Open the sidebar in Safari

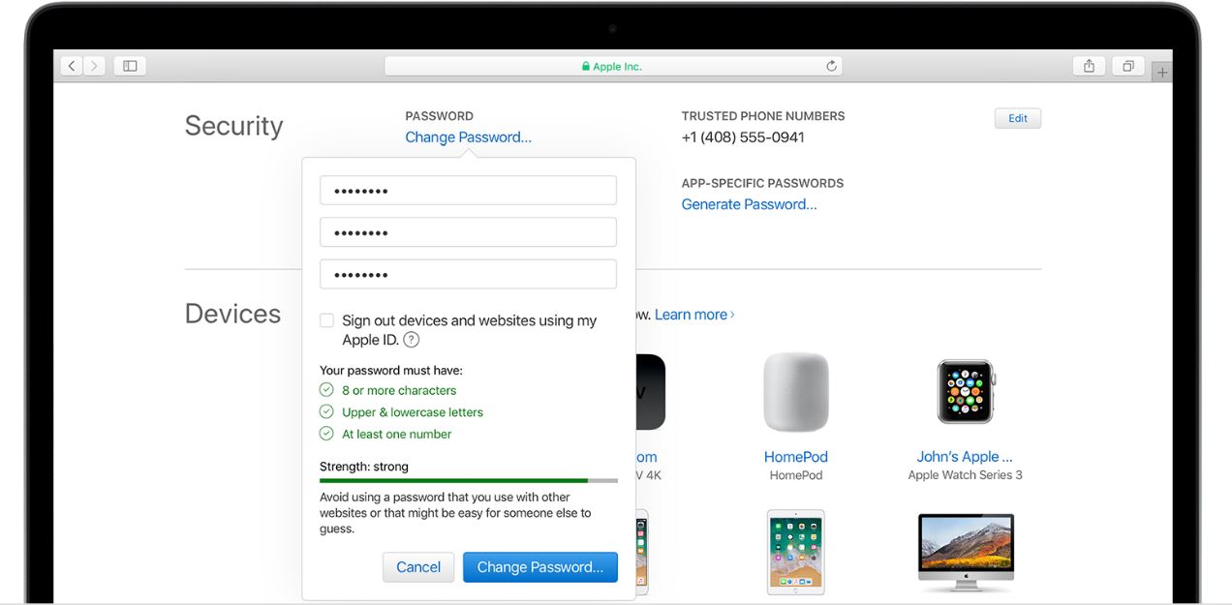[130, 65]
